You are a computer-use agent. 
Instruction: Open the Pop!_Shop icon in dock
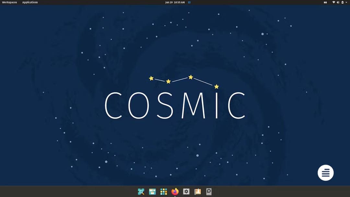198,191
